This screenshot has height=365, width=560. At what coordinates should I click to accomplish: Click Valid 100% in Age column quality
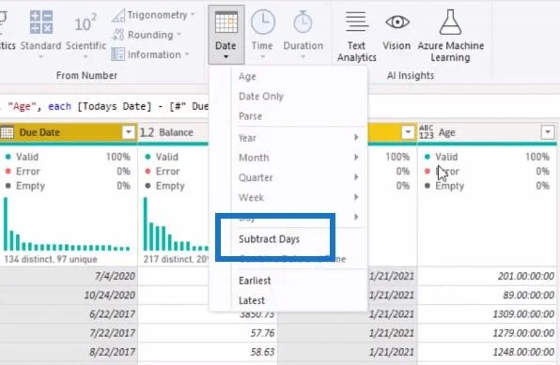487,157
